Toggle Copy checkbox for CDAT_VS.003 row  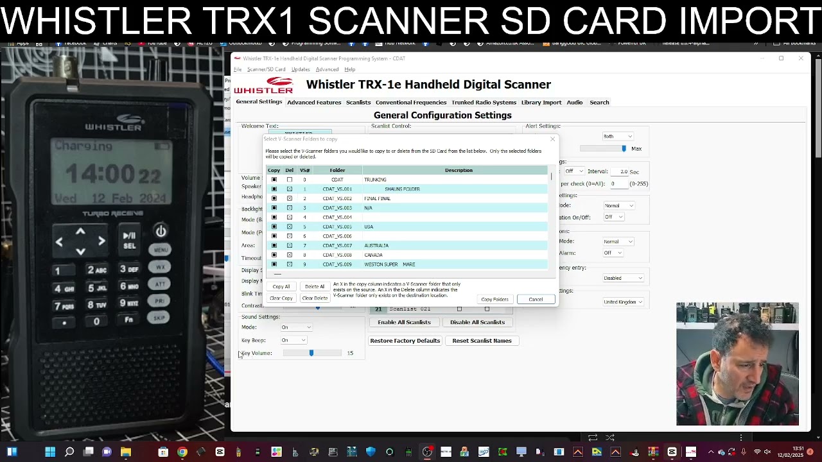274,208
